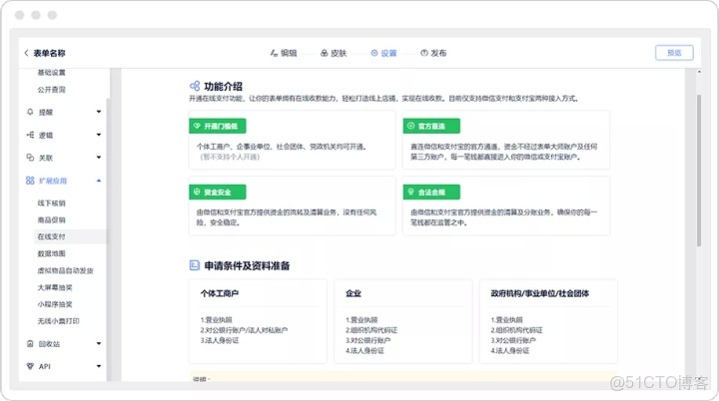Expand the 回收站 section arrow
719x401 pixels.
99,344
